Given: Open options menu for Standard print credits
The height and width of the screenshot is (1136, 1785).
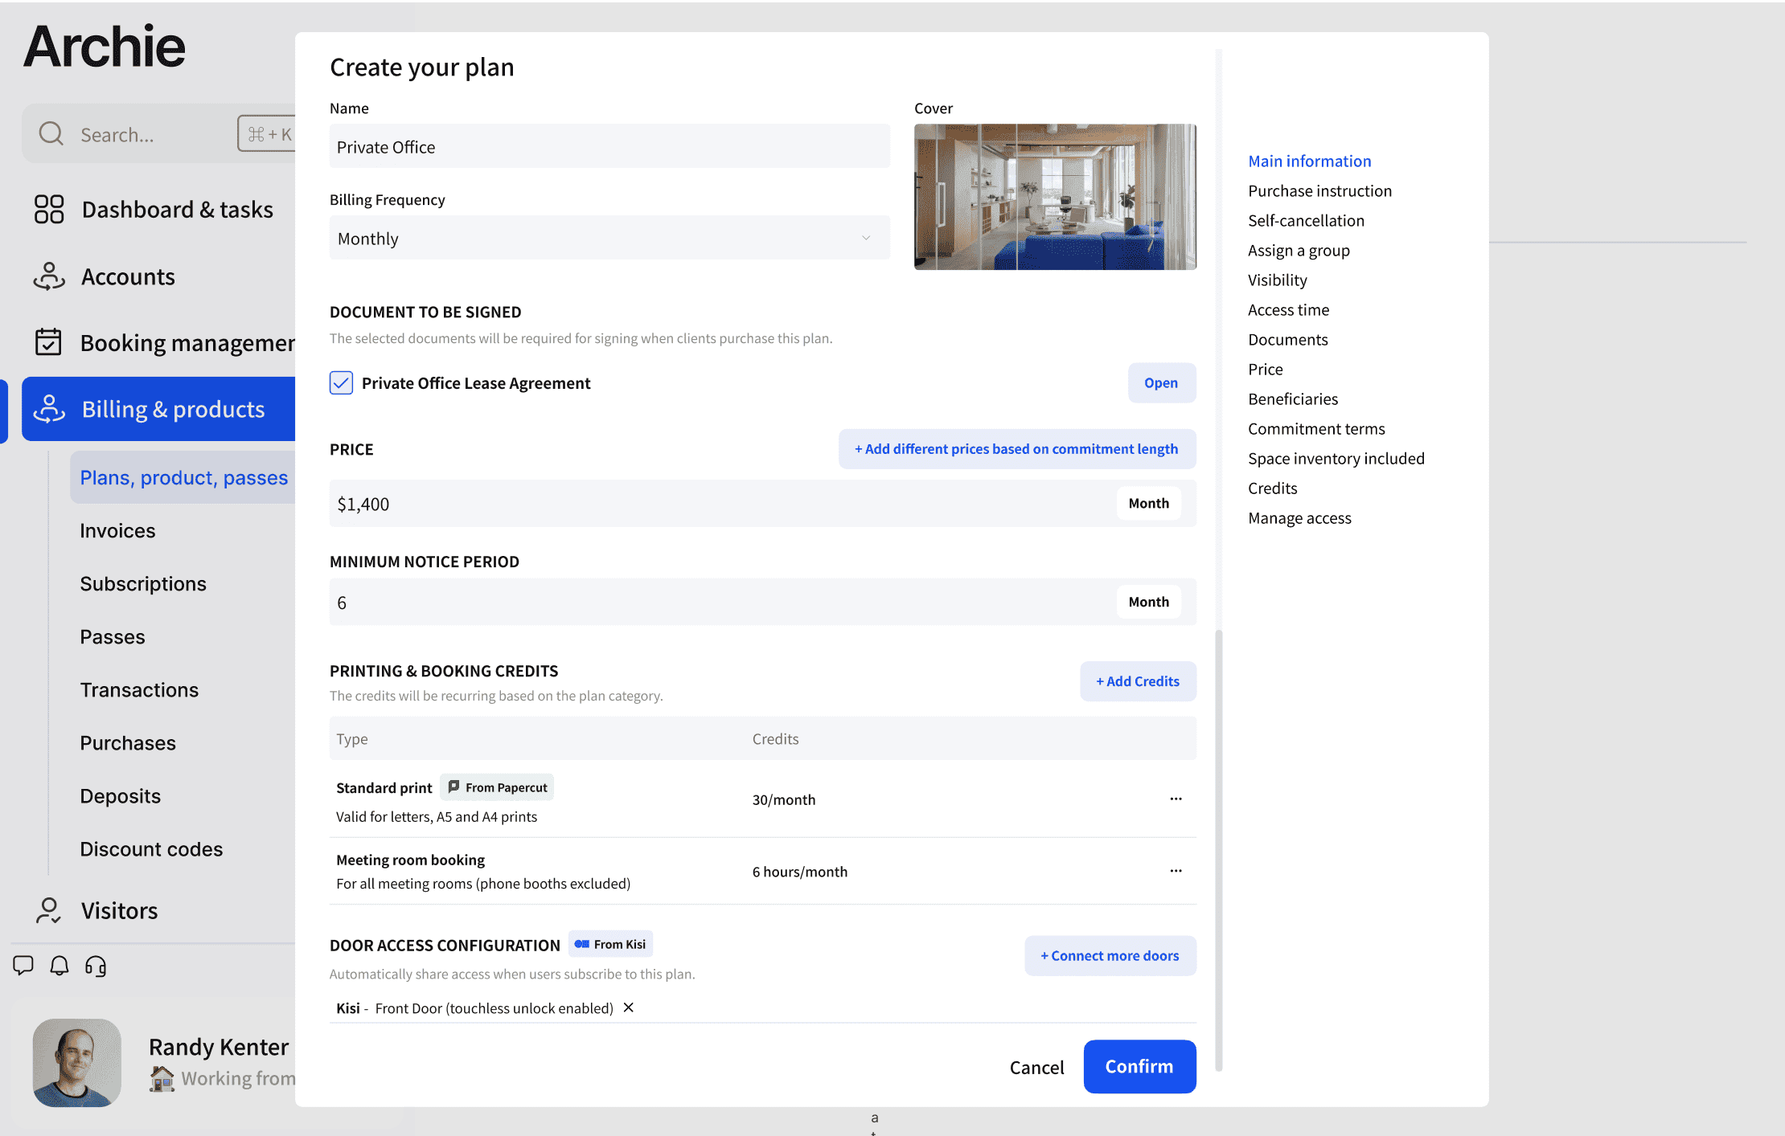Looking at the screenshot, I should 1176,799.
